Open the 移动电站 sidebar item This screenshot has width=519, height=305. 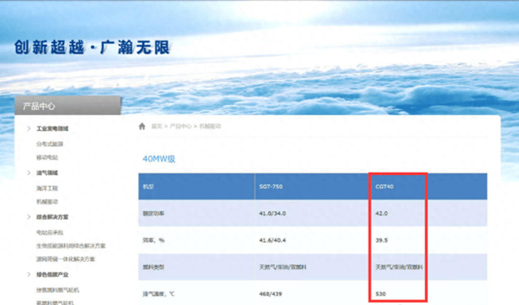tap(47, 157)
